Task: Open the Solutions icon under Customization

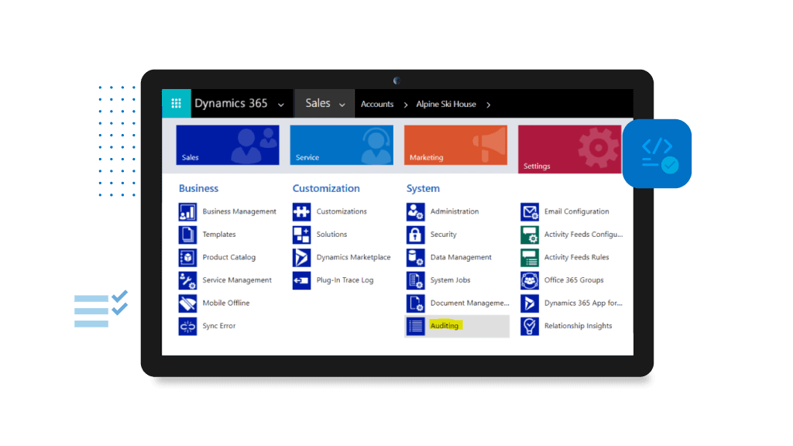Action: click(301, 235)
